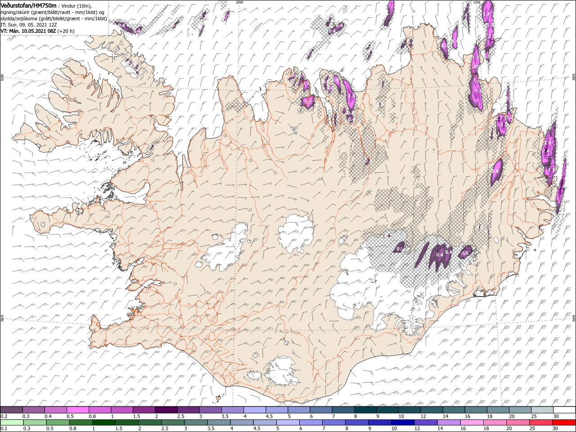Screen dimensions: 576x432
Task: Select the bright red 30 rain swatch
Action: pyautogui.click(x=563, y=423)
